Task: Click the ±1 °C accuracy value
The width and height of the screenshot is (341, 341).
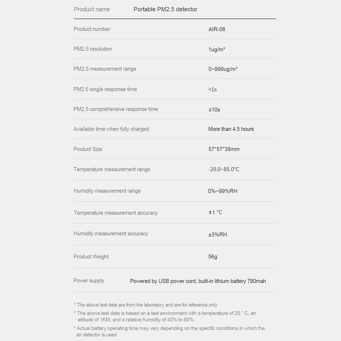Action: [x=215, y=212]
